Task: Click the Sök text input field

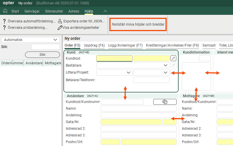Action: [45, 47]
